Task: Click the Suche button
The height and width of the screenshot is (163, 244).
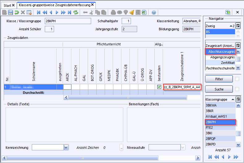Action: pyautogui.click(x=219, y=89)
